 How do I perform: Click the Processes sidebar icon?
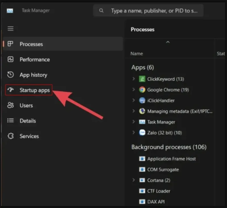(10, 44)
